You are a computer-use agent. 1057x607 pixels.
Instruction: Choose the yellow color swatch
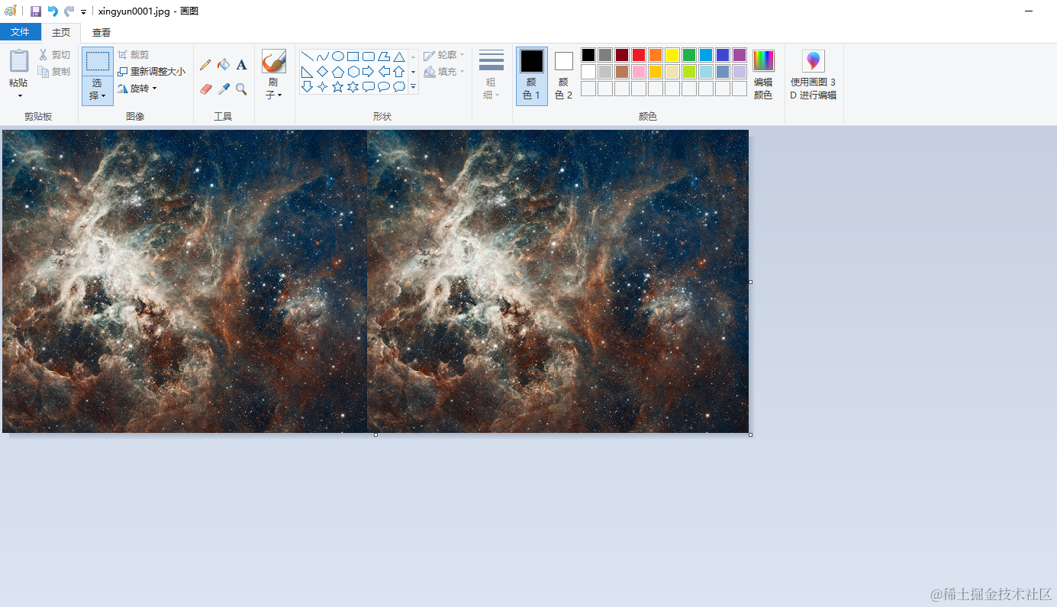672,55
